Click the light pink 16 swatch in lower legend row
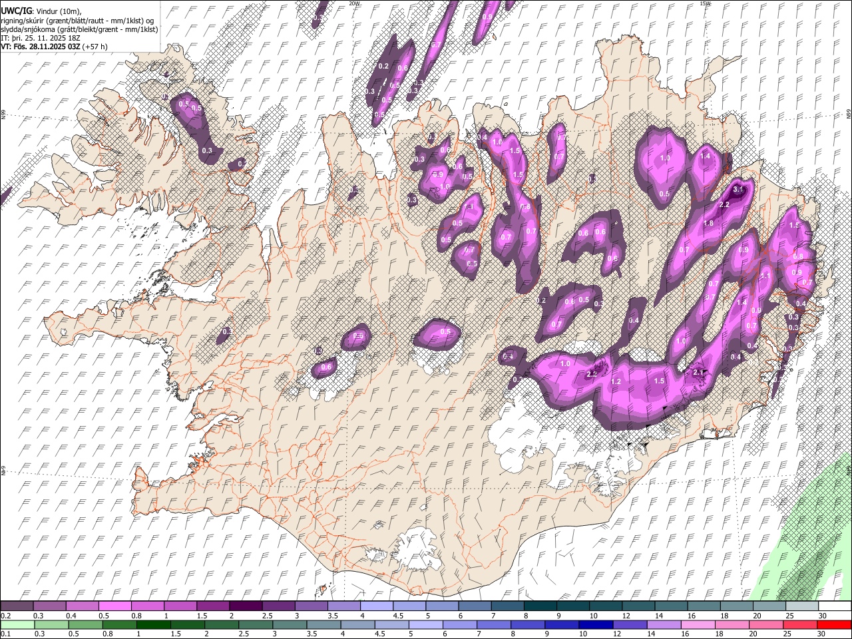 (698, 624)
